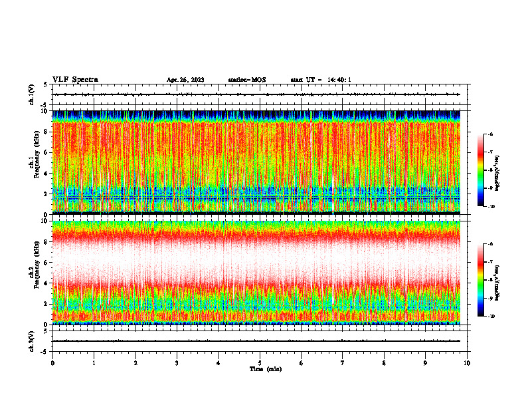Image resolution: width=526 pixels, height=407 pixels.
Task: Click time axis tick label "6"
Action: (x=302, y=363)
